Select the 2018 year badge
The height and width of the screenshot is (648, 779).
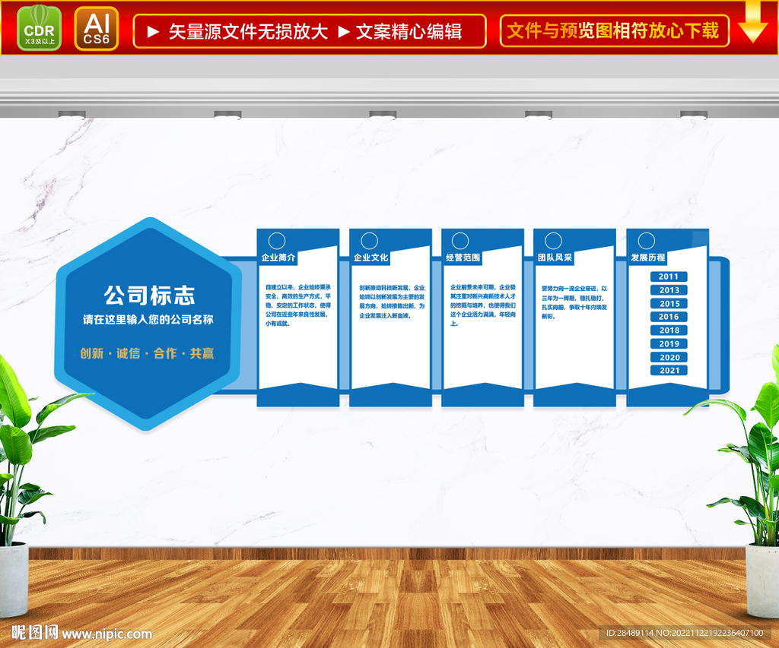(x=669, y=330)
